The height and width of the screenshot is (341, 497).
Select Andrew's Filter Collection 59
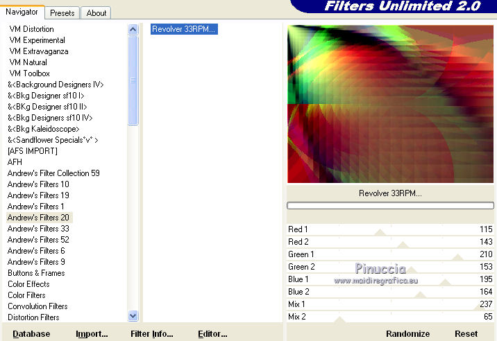53,173
